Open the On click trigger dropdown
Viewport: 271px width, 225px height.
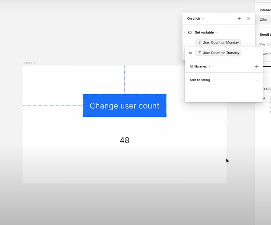pyautogui.click(x=196, y=19)
